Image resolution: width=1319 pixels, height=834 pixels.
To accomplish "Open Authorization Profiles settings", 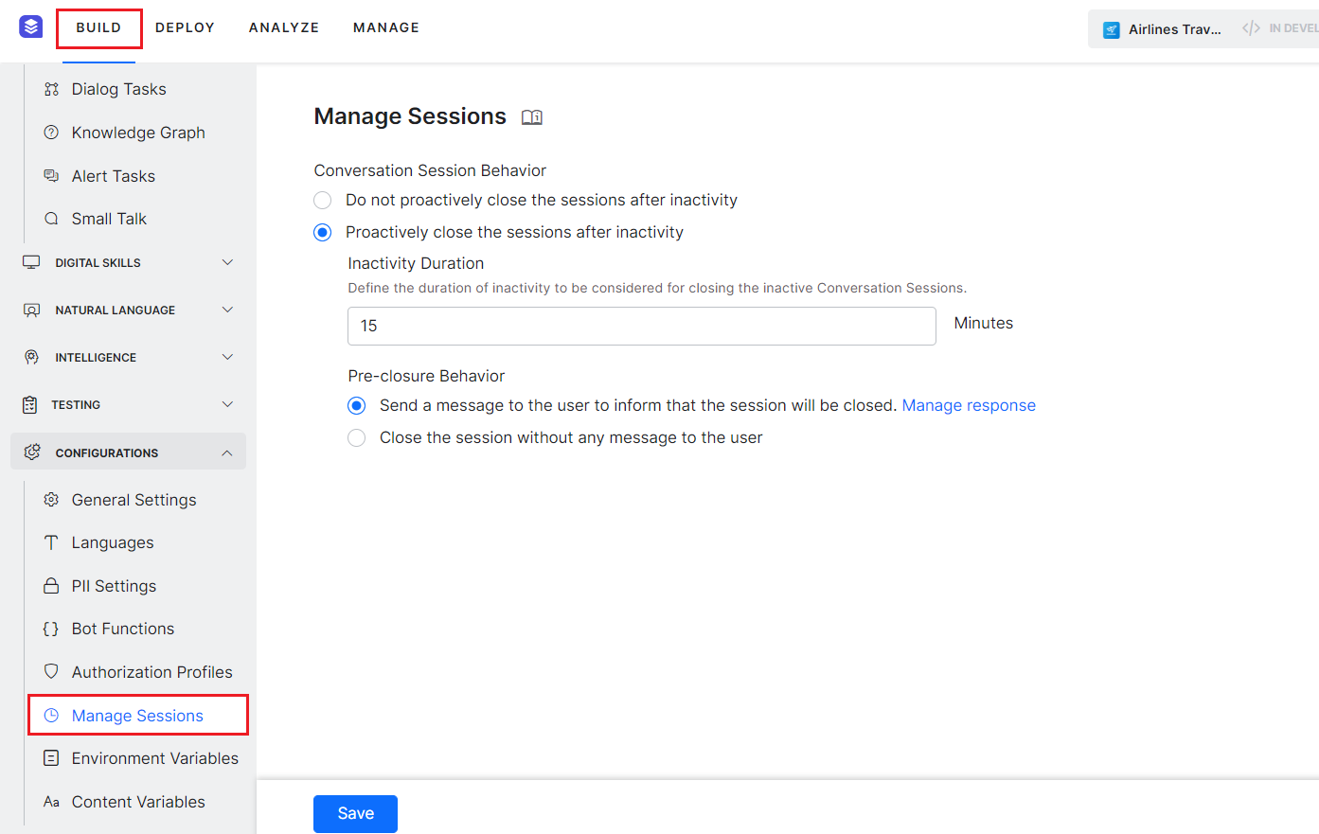I will coord(152,671).
